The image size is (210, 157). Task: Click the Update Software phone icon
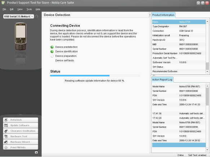click(6, 125)
